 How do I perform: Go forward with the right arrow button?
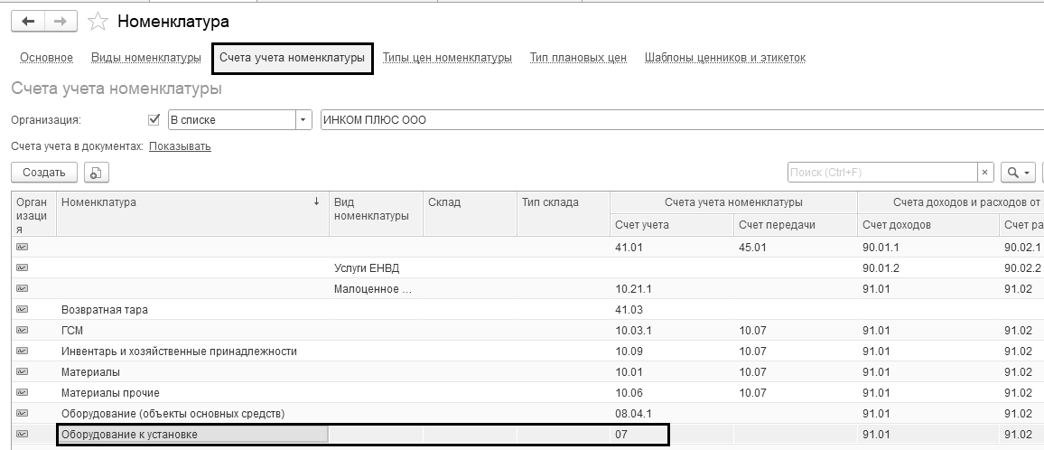[61, 22]
